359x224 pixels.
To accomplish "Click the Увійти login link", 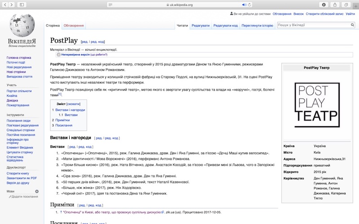I will point(350,14).
